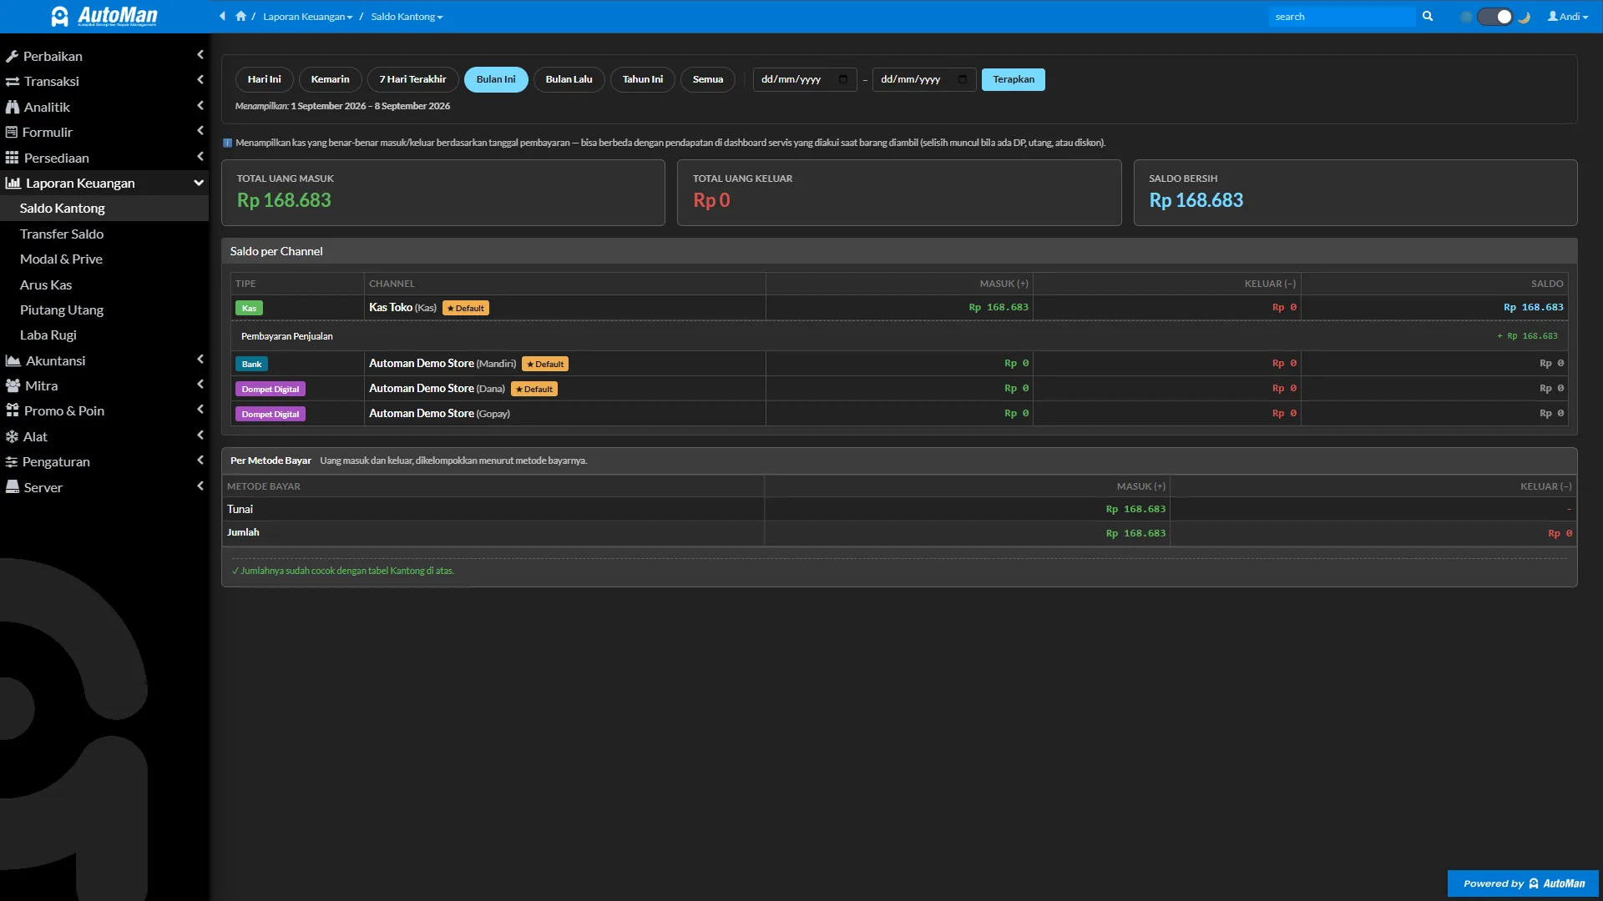
Task: Click the AutoMan logo in the header
Action: click(104, 16)
